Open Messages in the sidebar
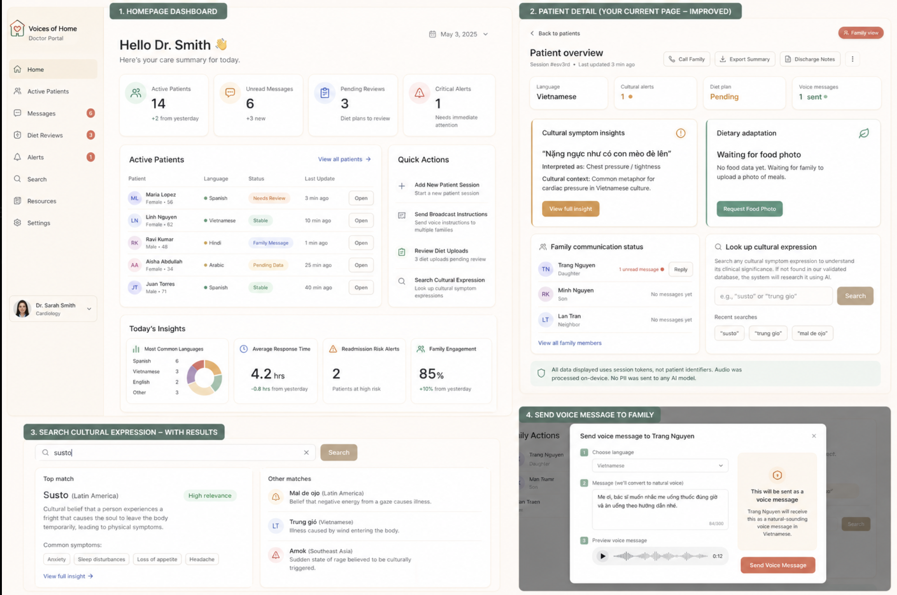897x595 pixels. (x=53, y=113)
